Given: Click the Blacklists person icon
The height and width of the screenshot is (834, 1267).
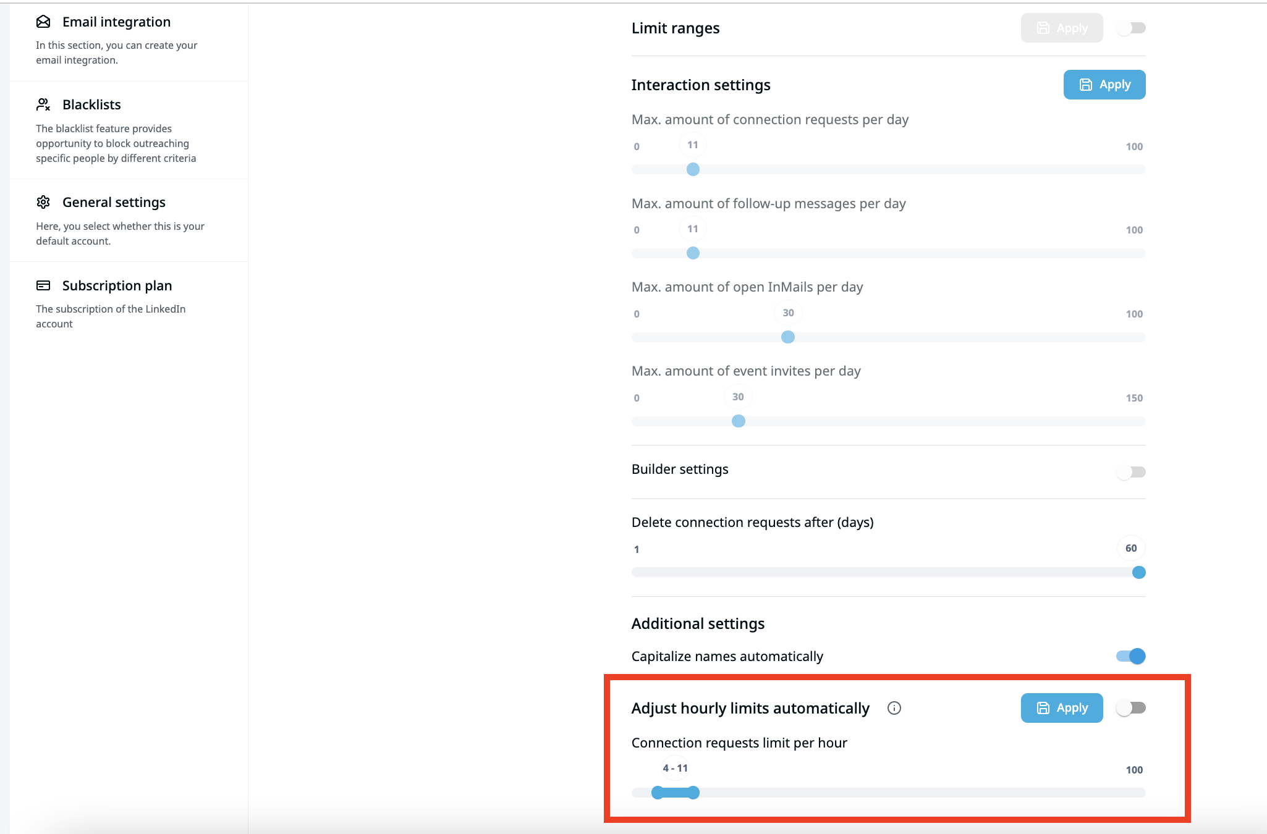Looking at the screenshot, I should click(x=43, y=105).
